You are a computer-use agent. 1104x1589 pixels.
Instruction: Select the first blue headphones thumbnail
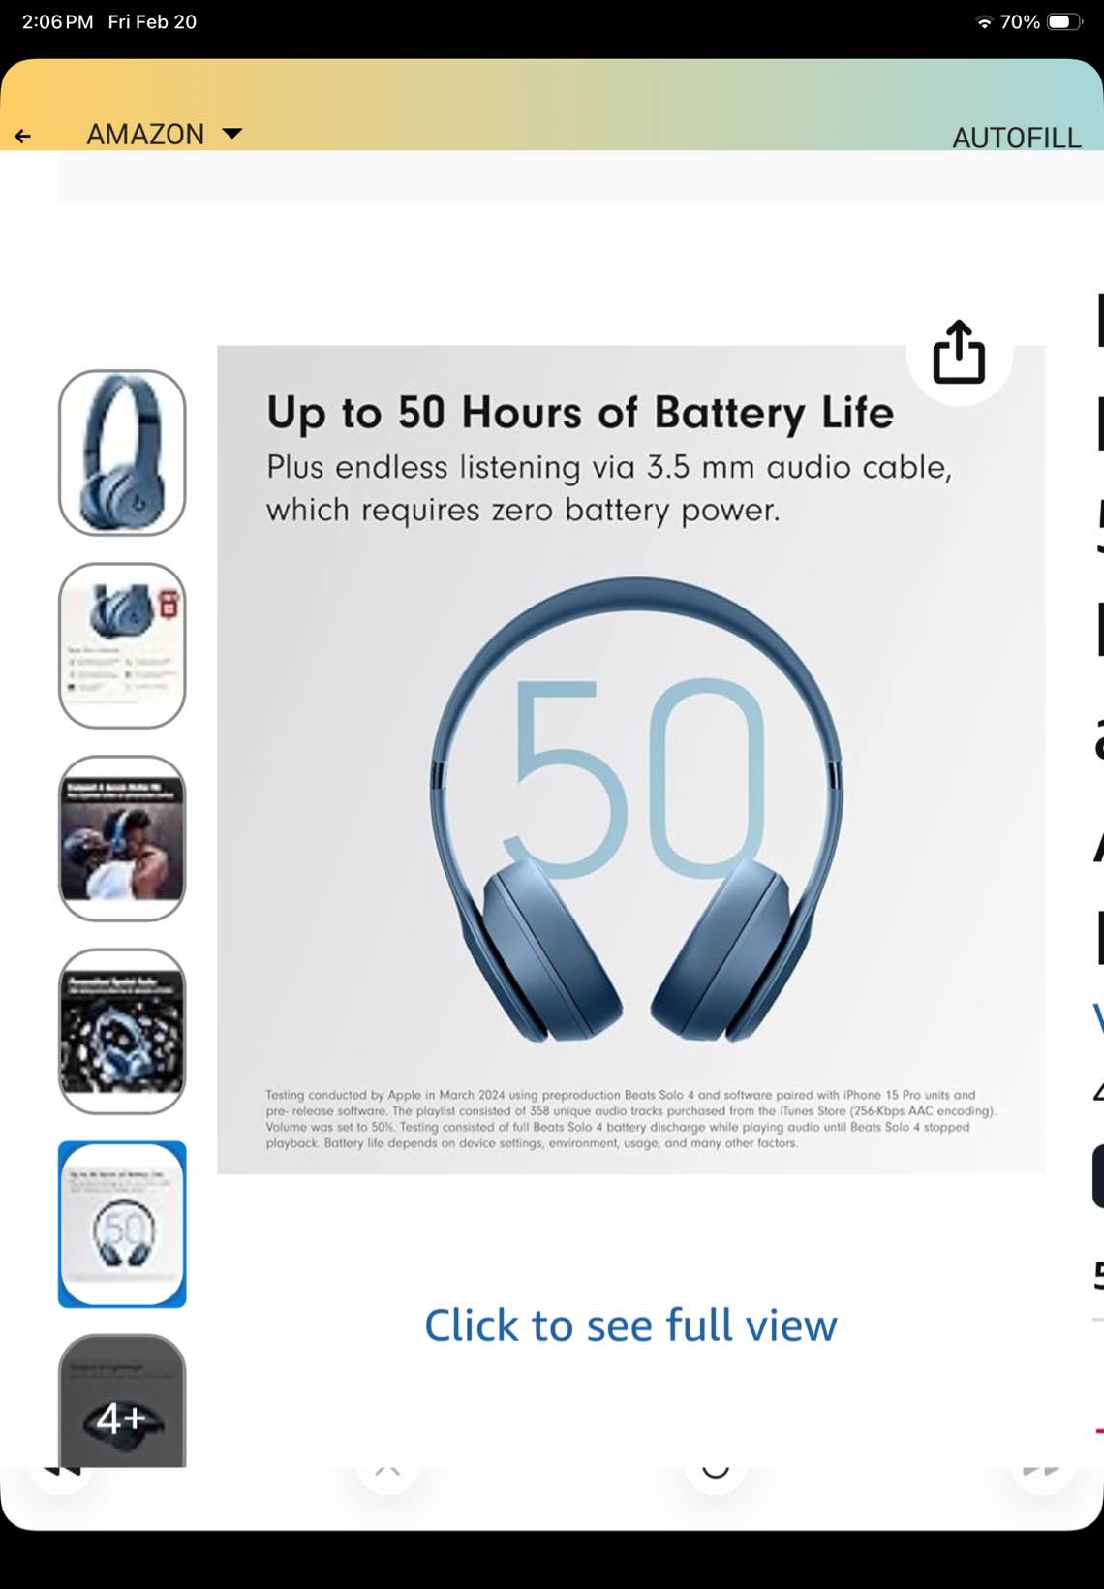[122, 452]
